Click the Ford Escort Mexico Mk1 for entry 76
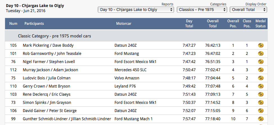The height and width of the screenshot is (125, 274). click(x=135, y=62)
